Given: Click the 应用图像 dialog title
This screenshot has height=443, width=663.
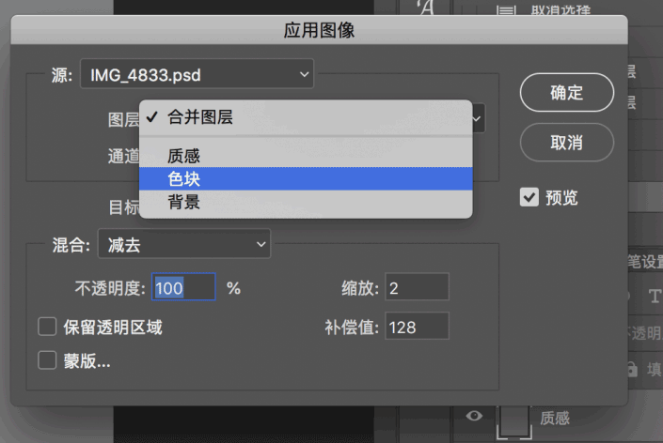Looking at the screenshot, I should 319,30.
